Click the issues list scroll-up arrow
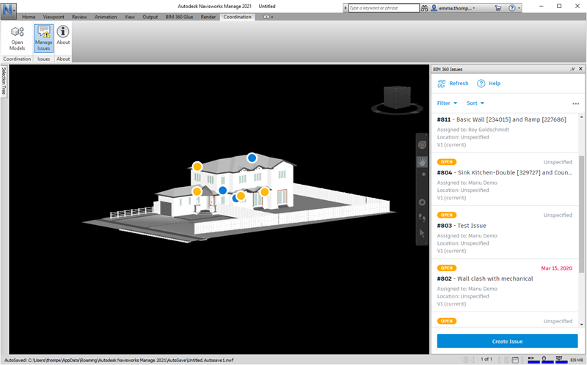 [581, 117]
